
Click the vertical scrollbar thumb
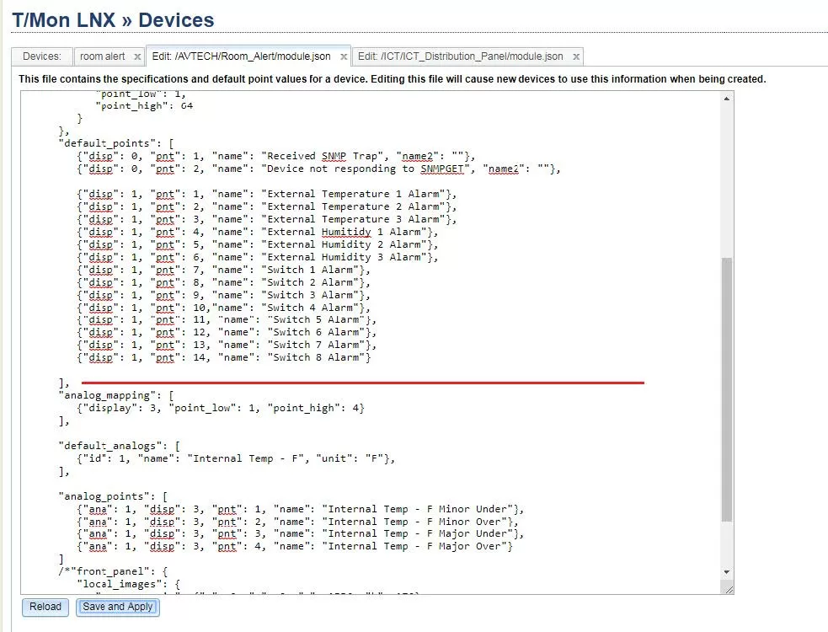(727, 388)
